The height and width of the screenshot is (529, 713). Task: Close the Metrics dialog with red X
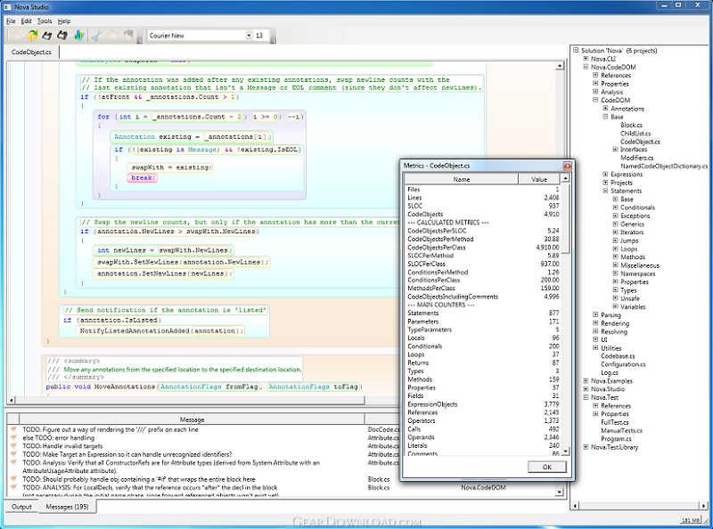(x=567, y=166)
